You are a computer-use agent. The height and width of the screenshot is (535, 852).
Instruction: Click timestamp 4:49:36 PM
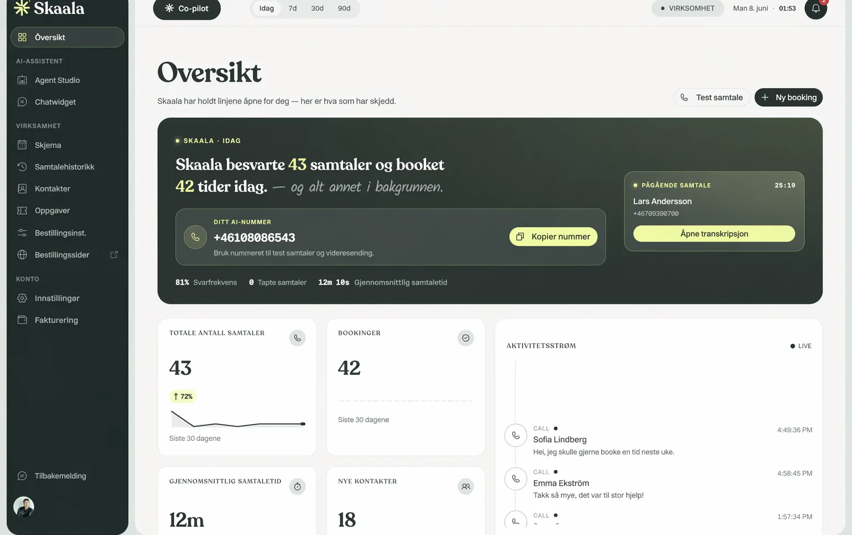[795, 430]
